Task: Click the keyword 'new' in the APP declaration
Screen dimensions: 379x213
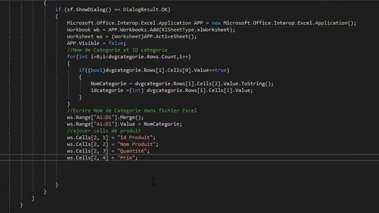Action: [216, 23]
